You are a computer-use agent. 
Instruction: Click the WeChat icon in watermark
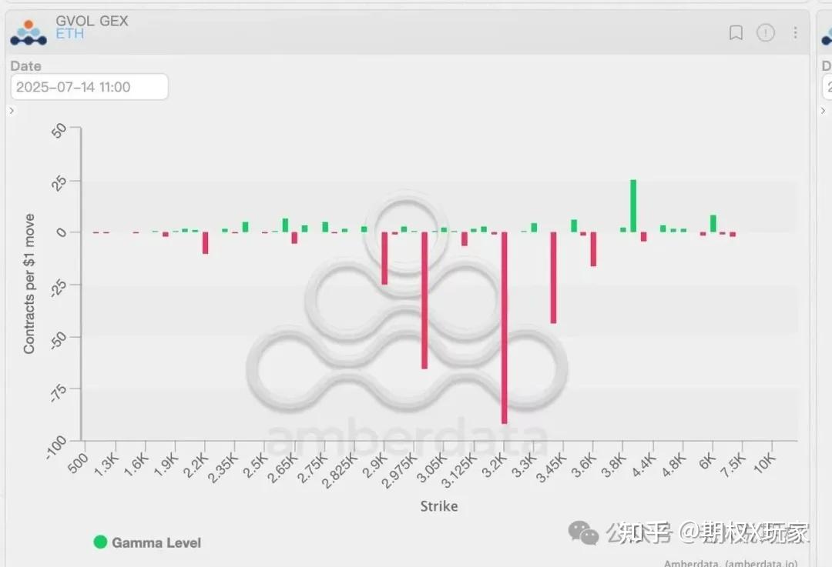(583, 532)
